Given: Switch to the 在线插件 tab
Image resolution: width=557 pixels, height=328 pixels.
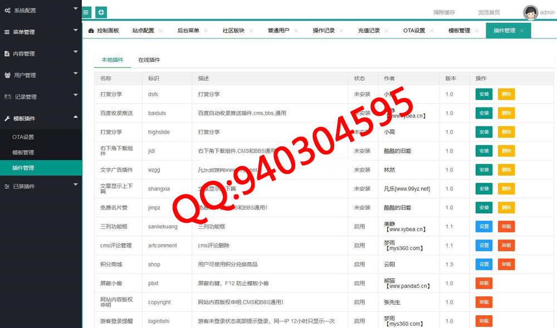Looking at the screenshot, I should pyautogui.click(x=149, y=60).
